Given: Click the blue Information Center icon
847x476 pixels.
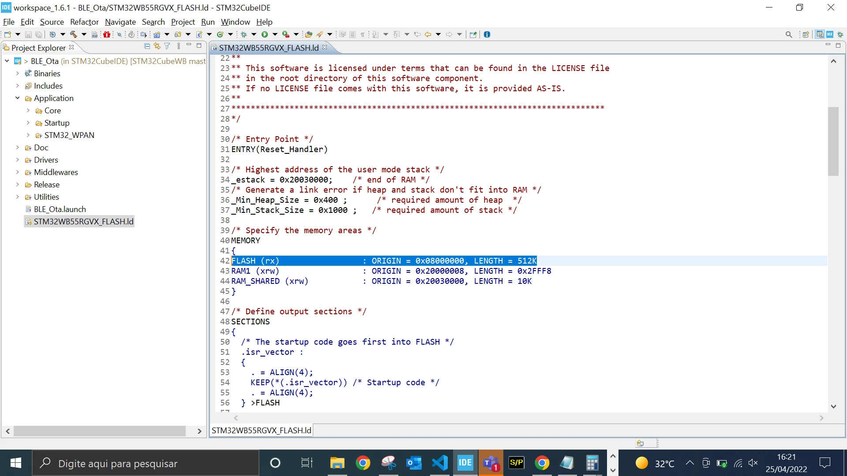Looking at the screenshot, I should (x=487, y=34).
